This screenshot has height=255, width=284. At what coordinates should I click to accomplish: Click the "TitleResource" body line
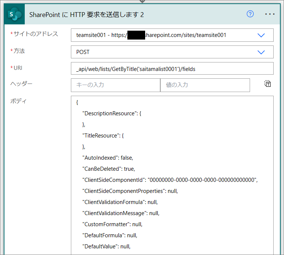103,136
